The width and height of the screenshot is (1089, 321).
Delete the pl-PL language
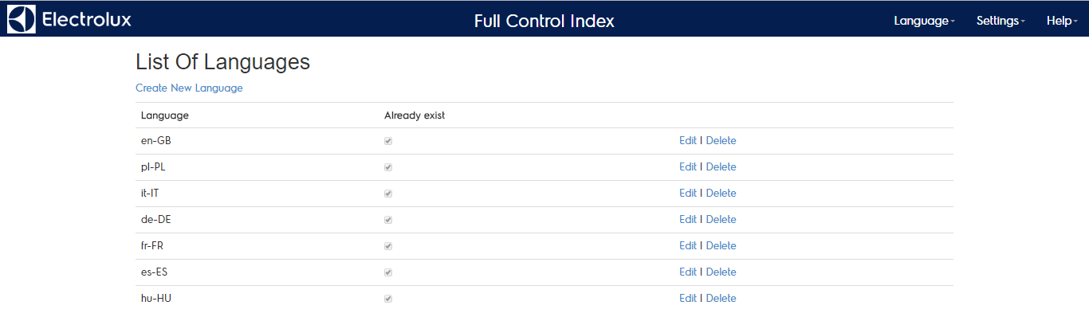coord(721,167)
